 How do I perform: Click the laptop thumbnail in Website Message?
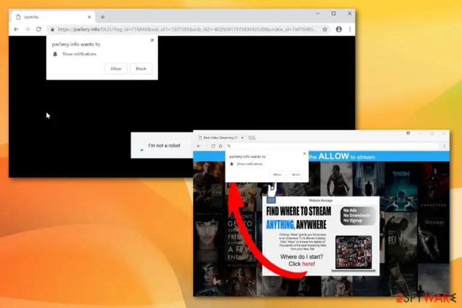pos(354,253)
